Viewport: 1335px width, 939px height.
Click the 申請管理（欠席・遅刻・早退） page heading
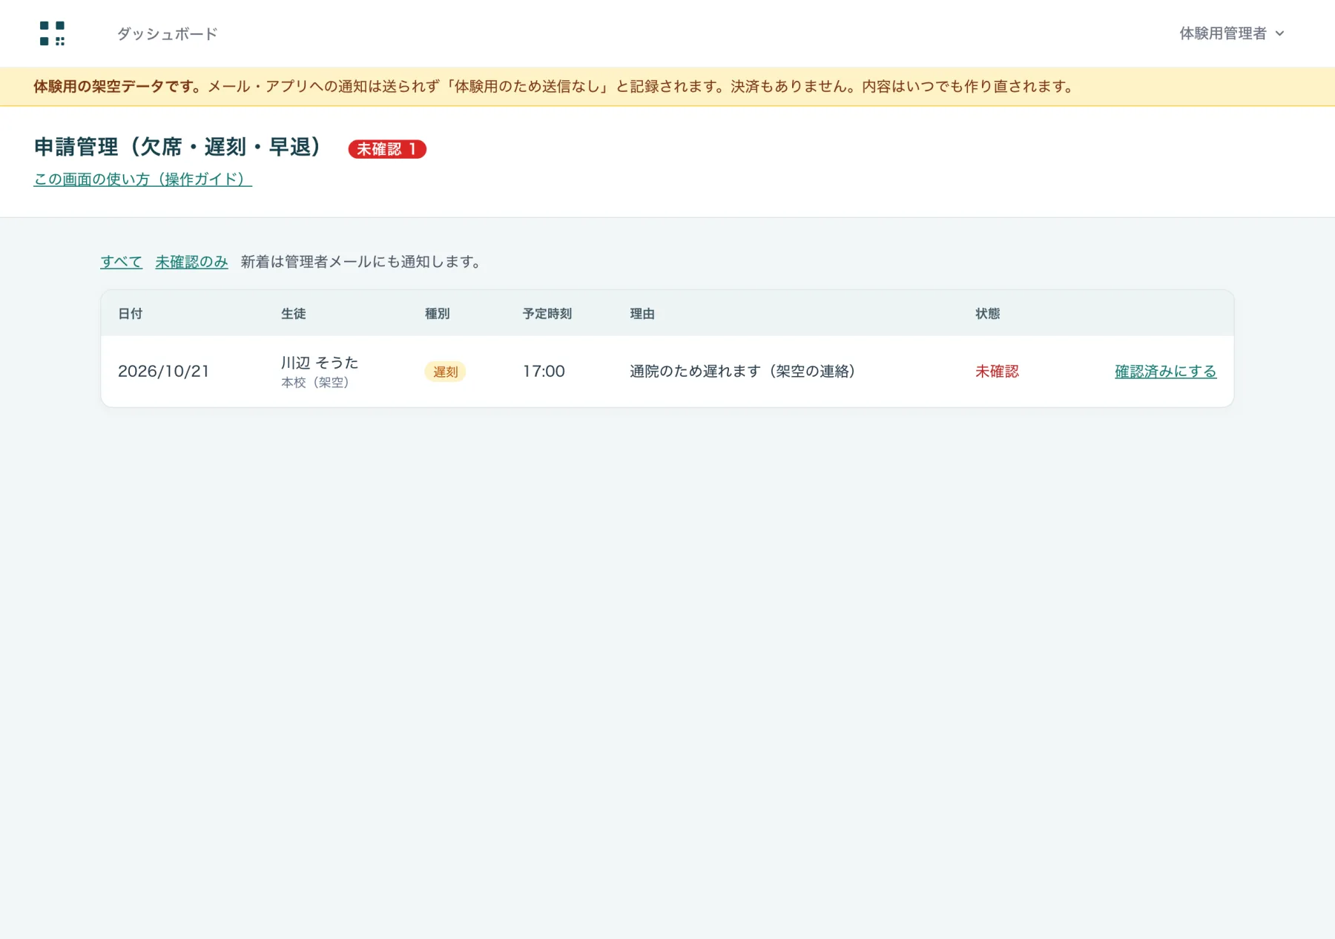178,147
